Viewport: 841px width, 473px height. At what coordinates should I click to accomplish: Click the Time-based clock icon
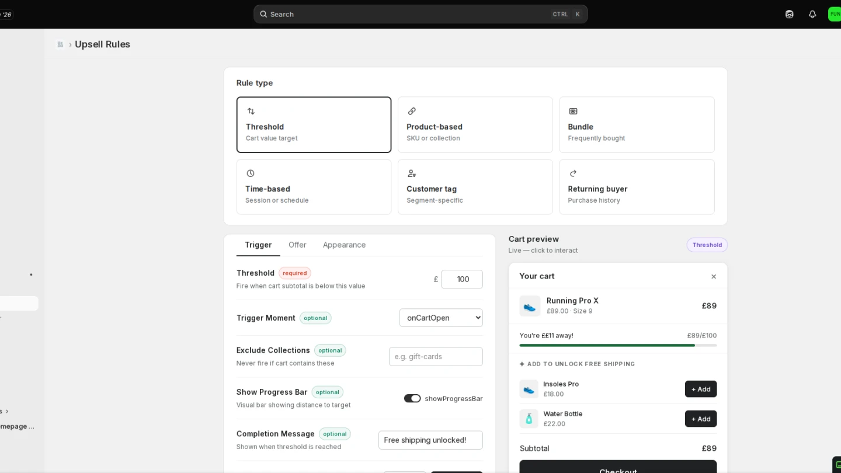coord(251,173)
